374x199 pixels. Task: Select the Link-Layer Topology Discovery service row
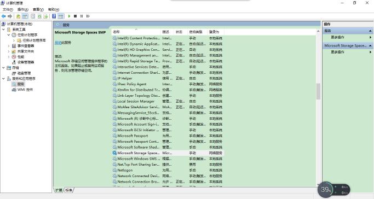tap(168, 96)
